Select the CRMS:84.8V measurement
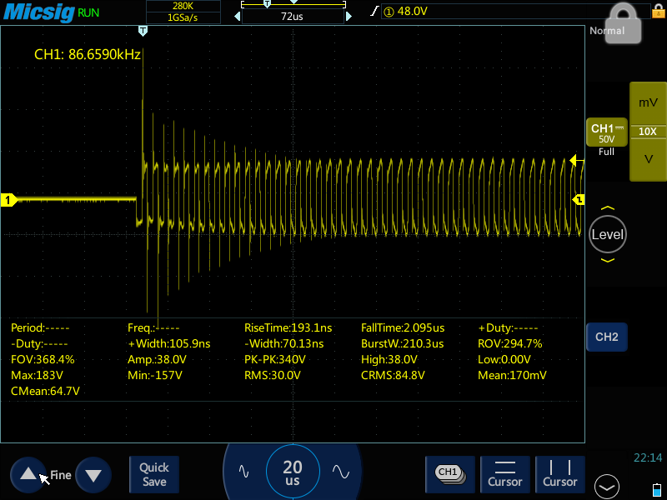The height and width of the screenshot is (500, 667). (x=393, y=376)
